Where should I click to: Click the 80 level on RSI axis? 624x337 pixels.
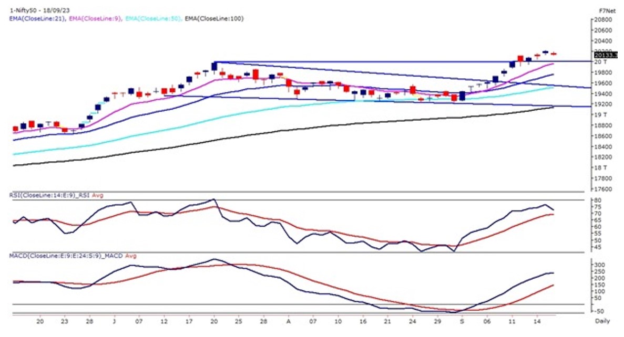click(598, 201)
